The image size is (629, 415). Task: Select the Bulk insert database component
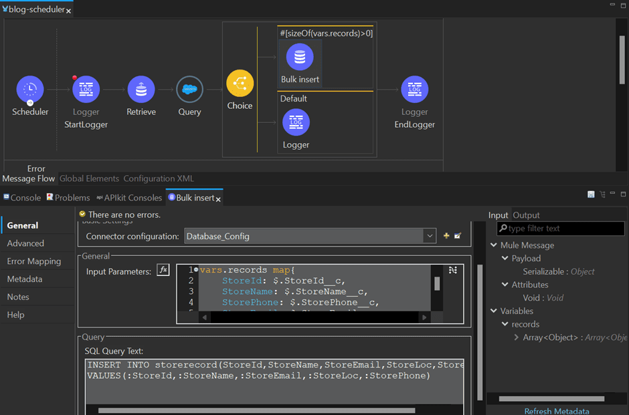point(299,57)
